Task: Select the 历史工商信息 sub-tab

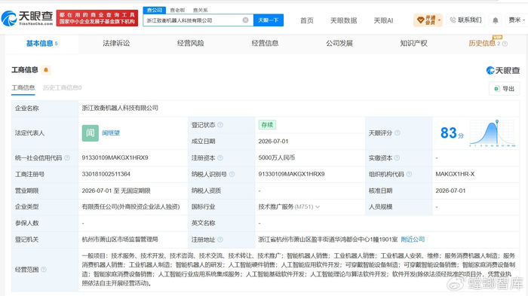Action: coord(63,88)
